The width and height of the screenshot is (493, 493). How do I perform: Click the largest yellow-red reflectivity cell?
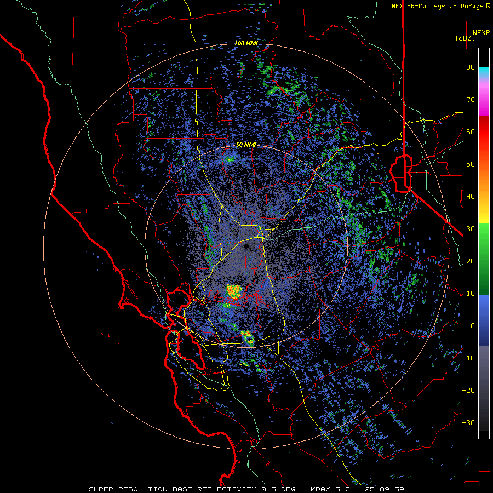click(234, 291)
